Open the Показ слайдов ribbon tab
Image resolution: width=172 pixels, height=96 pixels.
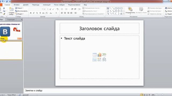pyautogui.click(x=59, y=5)
